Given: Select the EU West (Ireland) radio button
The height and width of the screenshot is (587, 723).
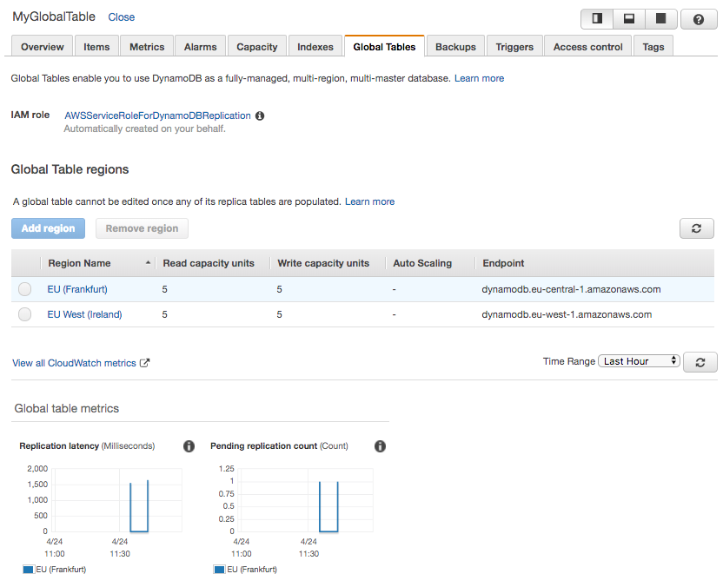Looking at the screenshot, I should pos(24,314).
